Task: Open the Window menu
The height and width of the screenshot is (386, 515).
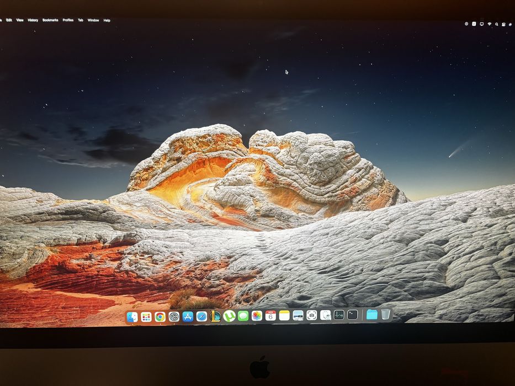Action: coord(93,20)
